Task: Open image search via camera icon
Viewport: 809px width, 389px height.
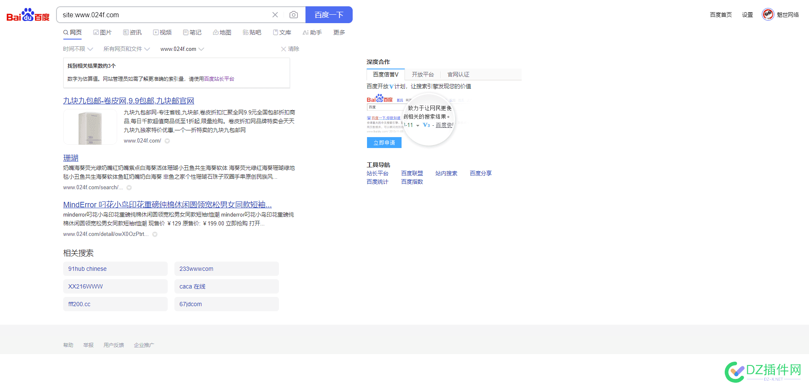Action: coord(294,15)
